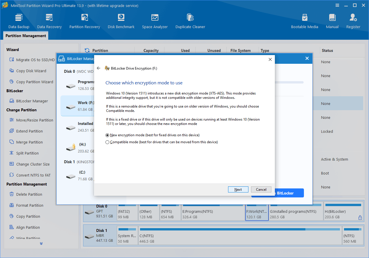This screenshot has width=369, height=258.
Task: Launch Partition Recovery
Action: pos(85,21)
